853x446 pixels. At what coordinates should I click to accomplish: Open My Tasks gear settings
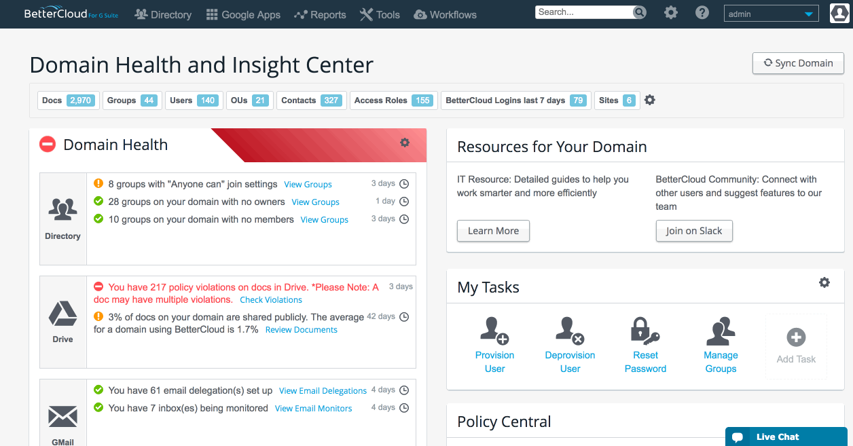pos(824,282)
